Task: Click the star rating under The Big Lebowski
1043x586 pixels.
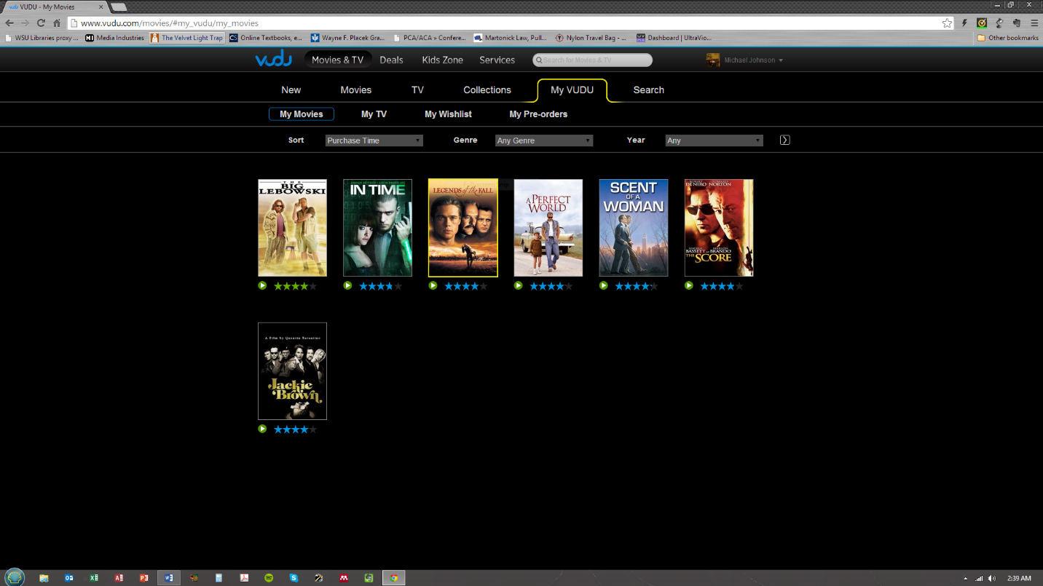Action: pyautogui.click(x=295, y=286)
